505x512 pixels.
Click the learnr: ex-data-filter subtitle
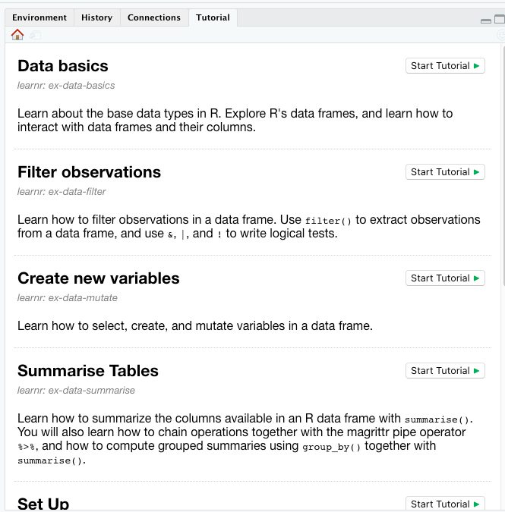(62, 192)
